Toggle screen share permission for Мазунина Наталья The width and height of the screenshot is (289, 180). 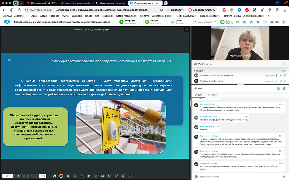tap(285, 75)
